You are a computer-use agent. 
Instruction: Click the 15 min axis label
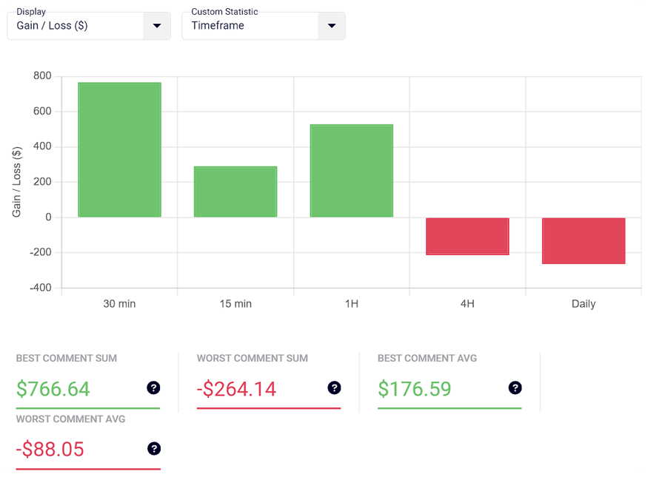click(236, 304)
